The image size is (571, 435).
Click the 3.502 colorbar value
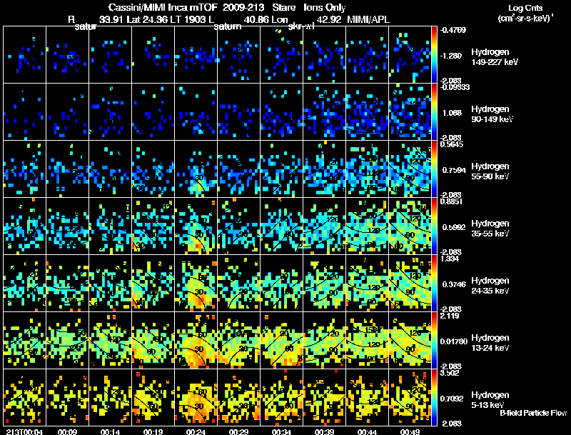click(450, 373)
